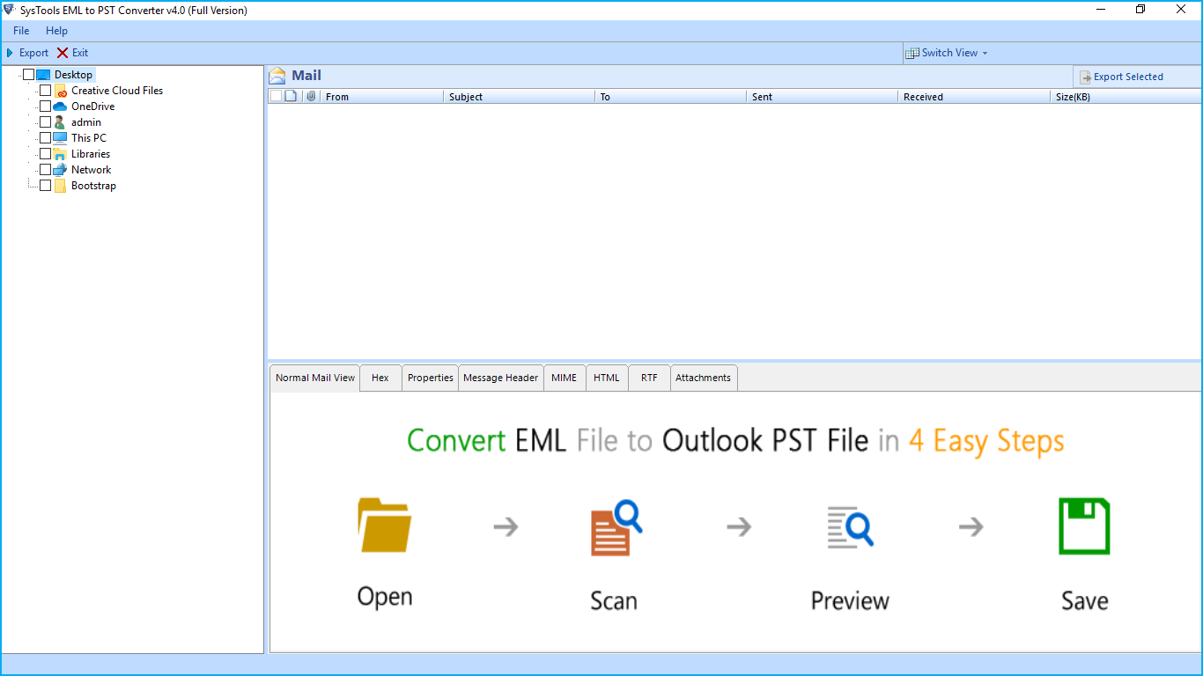Viewport: 1203px width, 676px height.
Task: Sort by the Sent column header
Action: [x=822, y=97]
